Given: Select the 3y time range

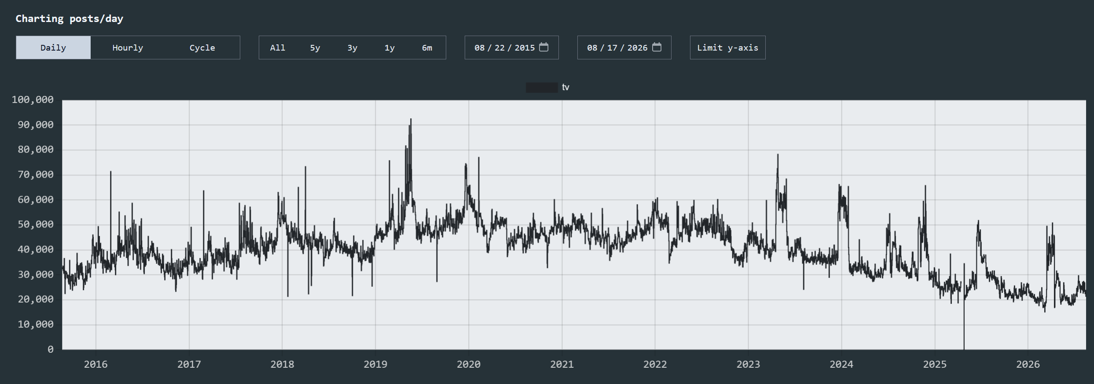Looking at the screenshot, I should click(x=352, y=48).
